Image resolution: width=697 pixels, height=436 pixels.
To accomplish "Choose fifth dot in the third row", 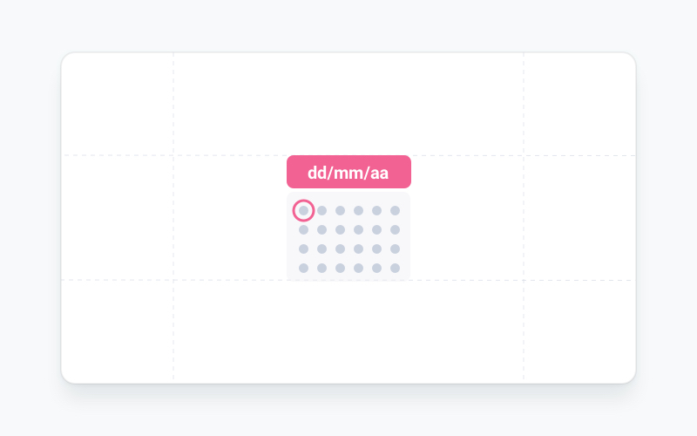I will coord(376,249).
